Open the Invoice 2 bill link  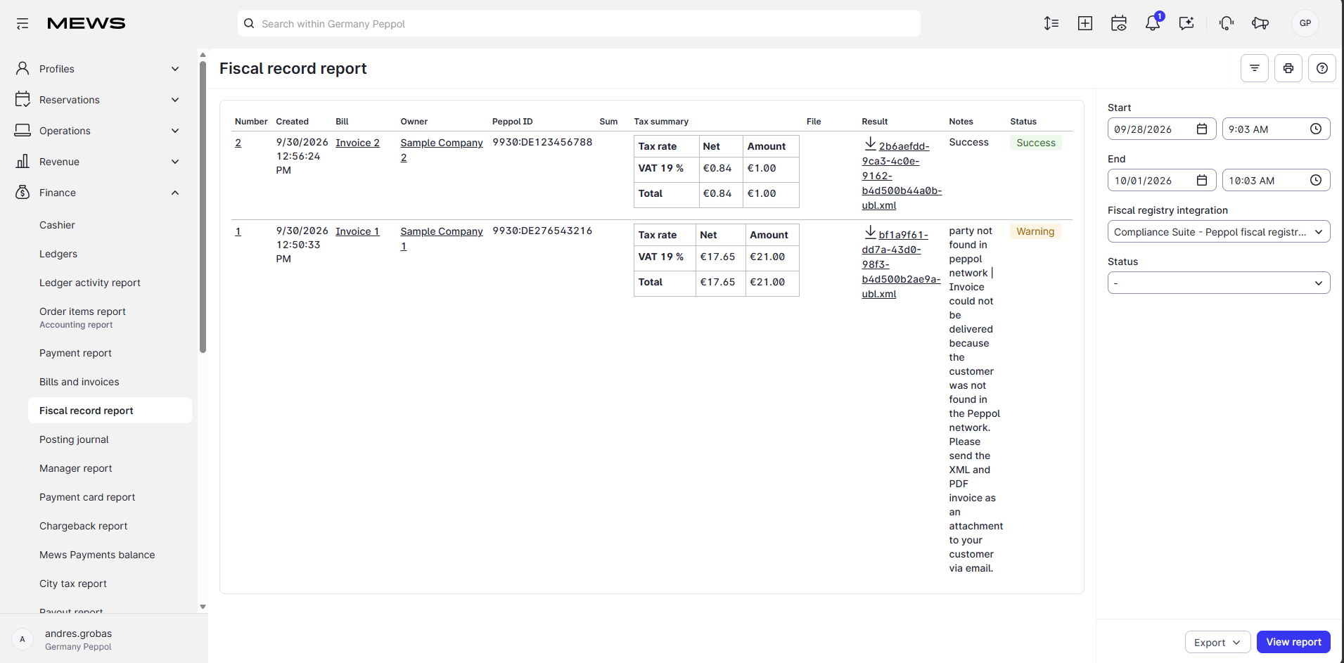click(x=357, y=143)
